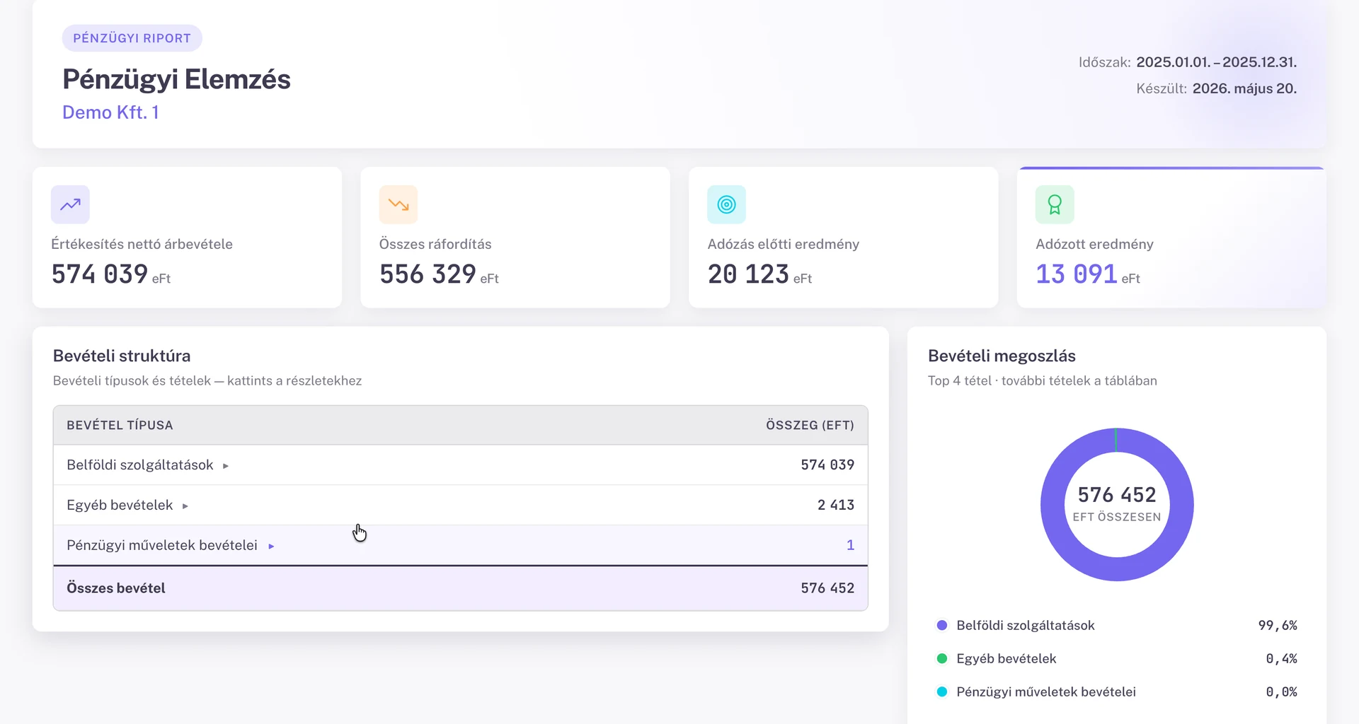Click the PÉNZÜGYI RIPORT badge
The height and width of the screenshot is (724, 1359).
132,38
